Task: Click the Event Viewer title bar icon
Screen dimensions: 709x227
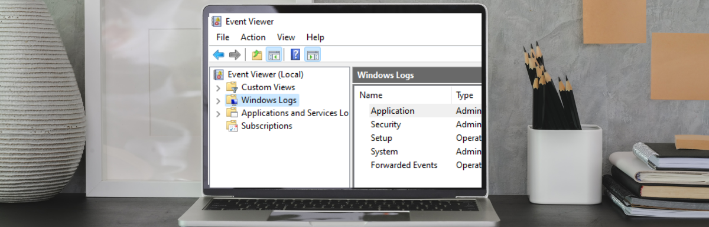Action: [217, 21]
